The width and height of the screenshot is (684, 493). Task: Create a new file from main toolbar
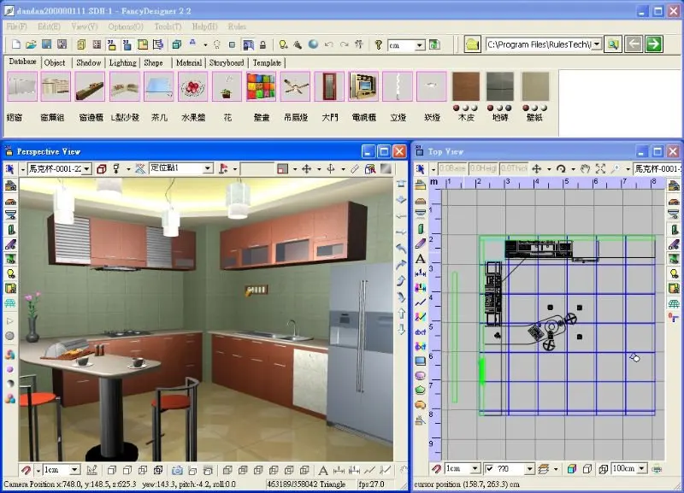pyautogui.click(x=16, y=44)
